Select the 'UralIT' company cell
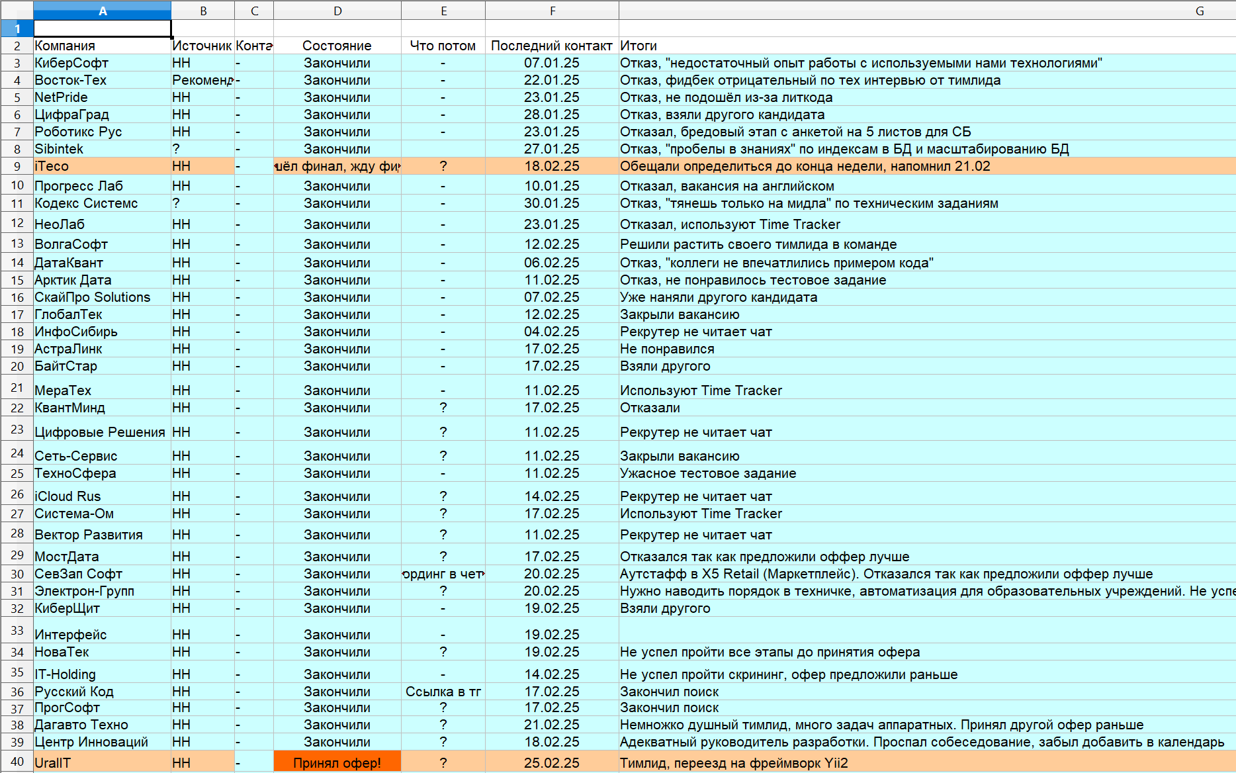Image resolution: width=1236 pixels, height=773 pixels. click(102, 762)
